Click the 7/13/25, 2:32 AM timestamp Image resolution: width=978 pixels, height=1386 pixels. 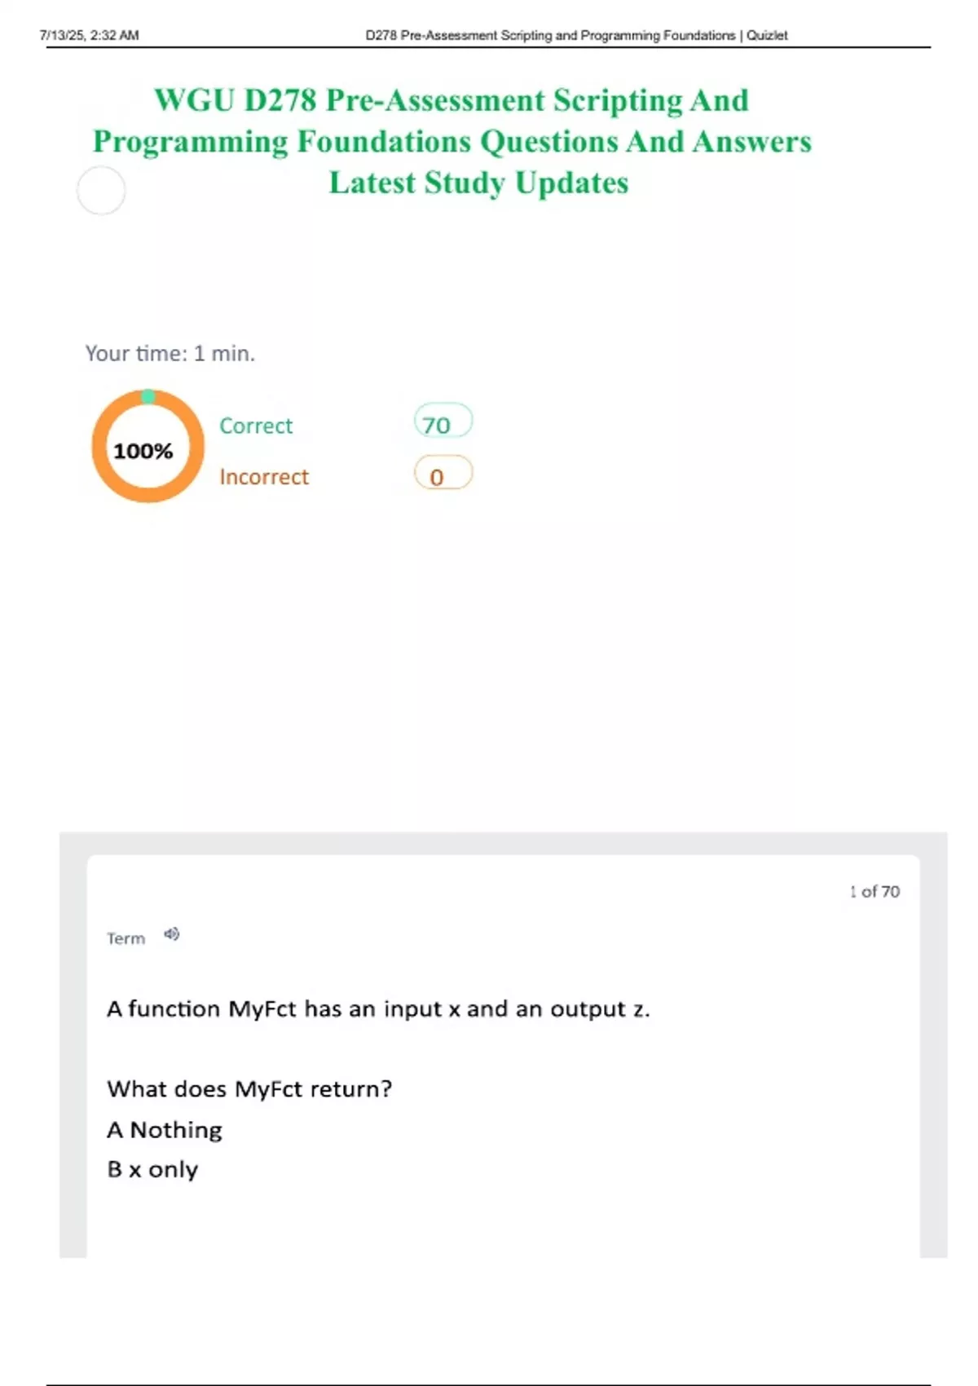pos(89,35)
